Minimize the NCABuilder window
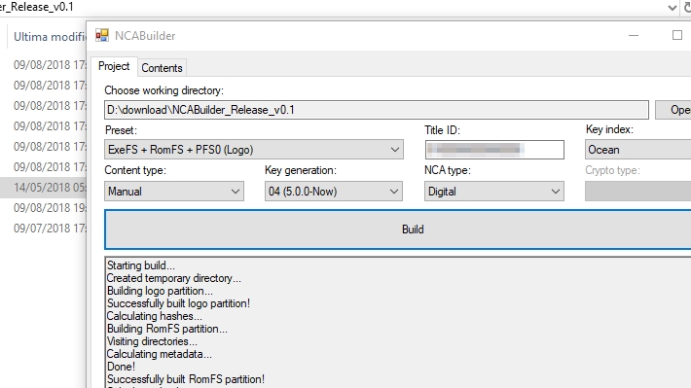691x388 pixels. 634,35
